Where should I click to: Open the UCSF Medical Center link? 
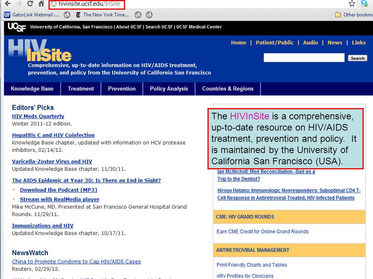tap(199, 27)
